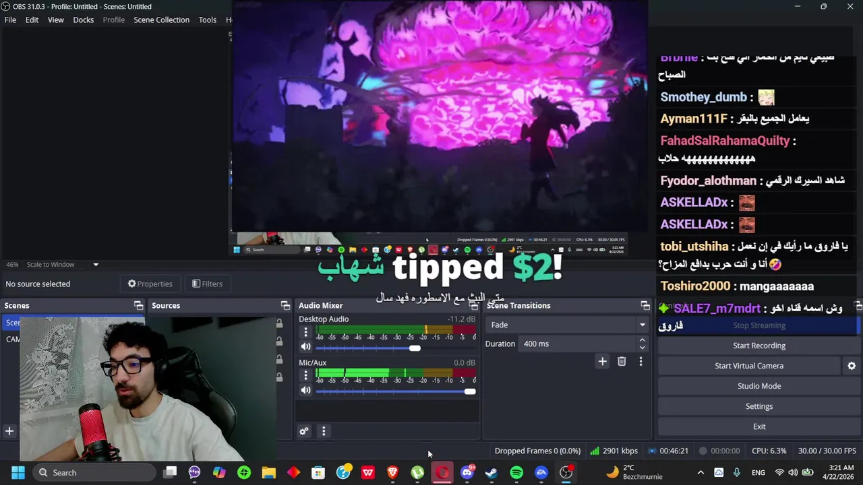Click stream timer 00:46:21 in status bar
Viewport: 863px width, 485px height.
(x=668, y=451)
